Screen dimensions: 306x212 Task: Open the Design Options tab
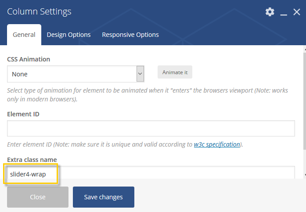click(68, 35)
